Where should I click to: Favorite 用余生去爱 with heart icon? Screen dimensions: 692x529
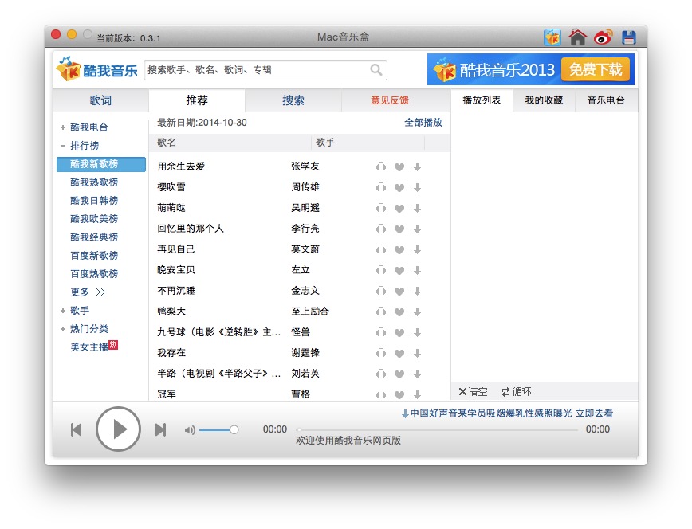click(399, 167)
